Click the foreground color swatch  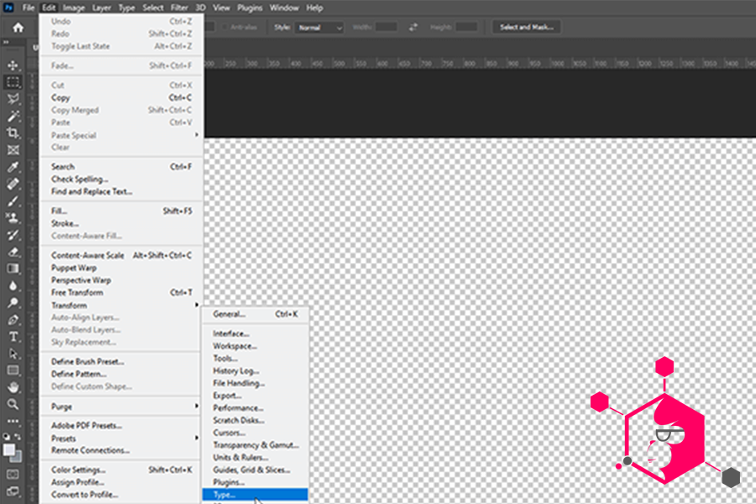(x=8, y=449)
